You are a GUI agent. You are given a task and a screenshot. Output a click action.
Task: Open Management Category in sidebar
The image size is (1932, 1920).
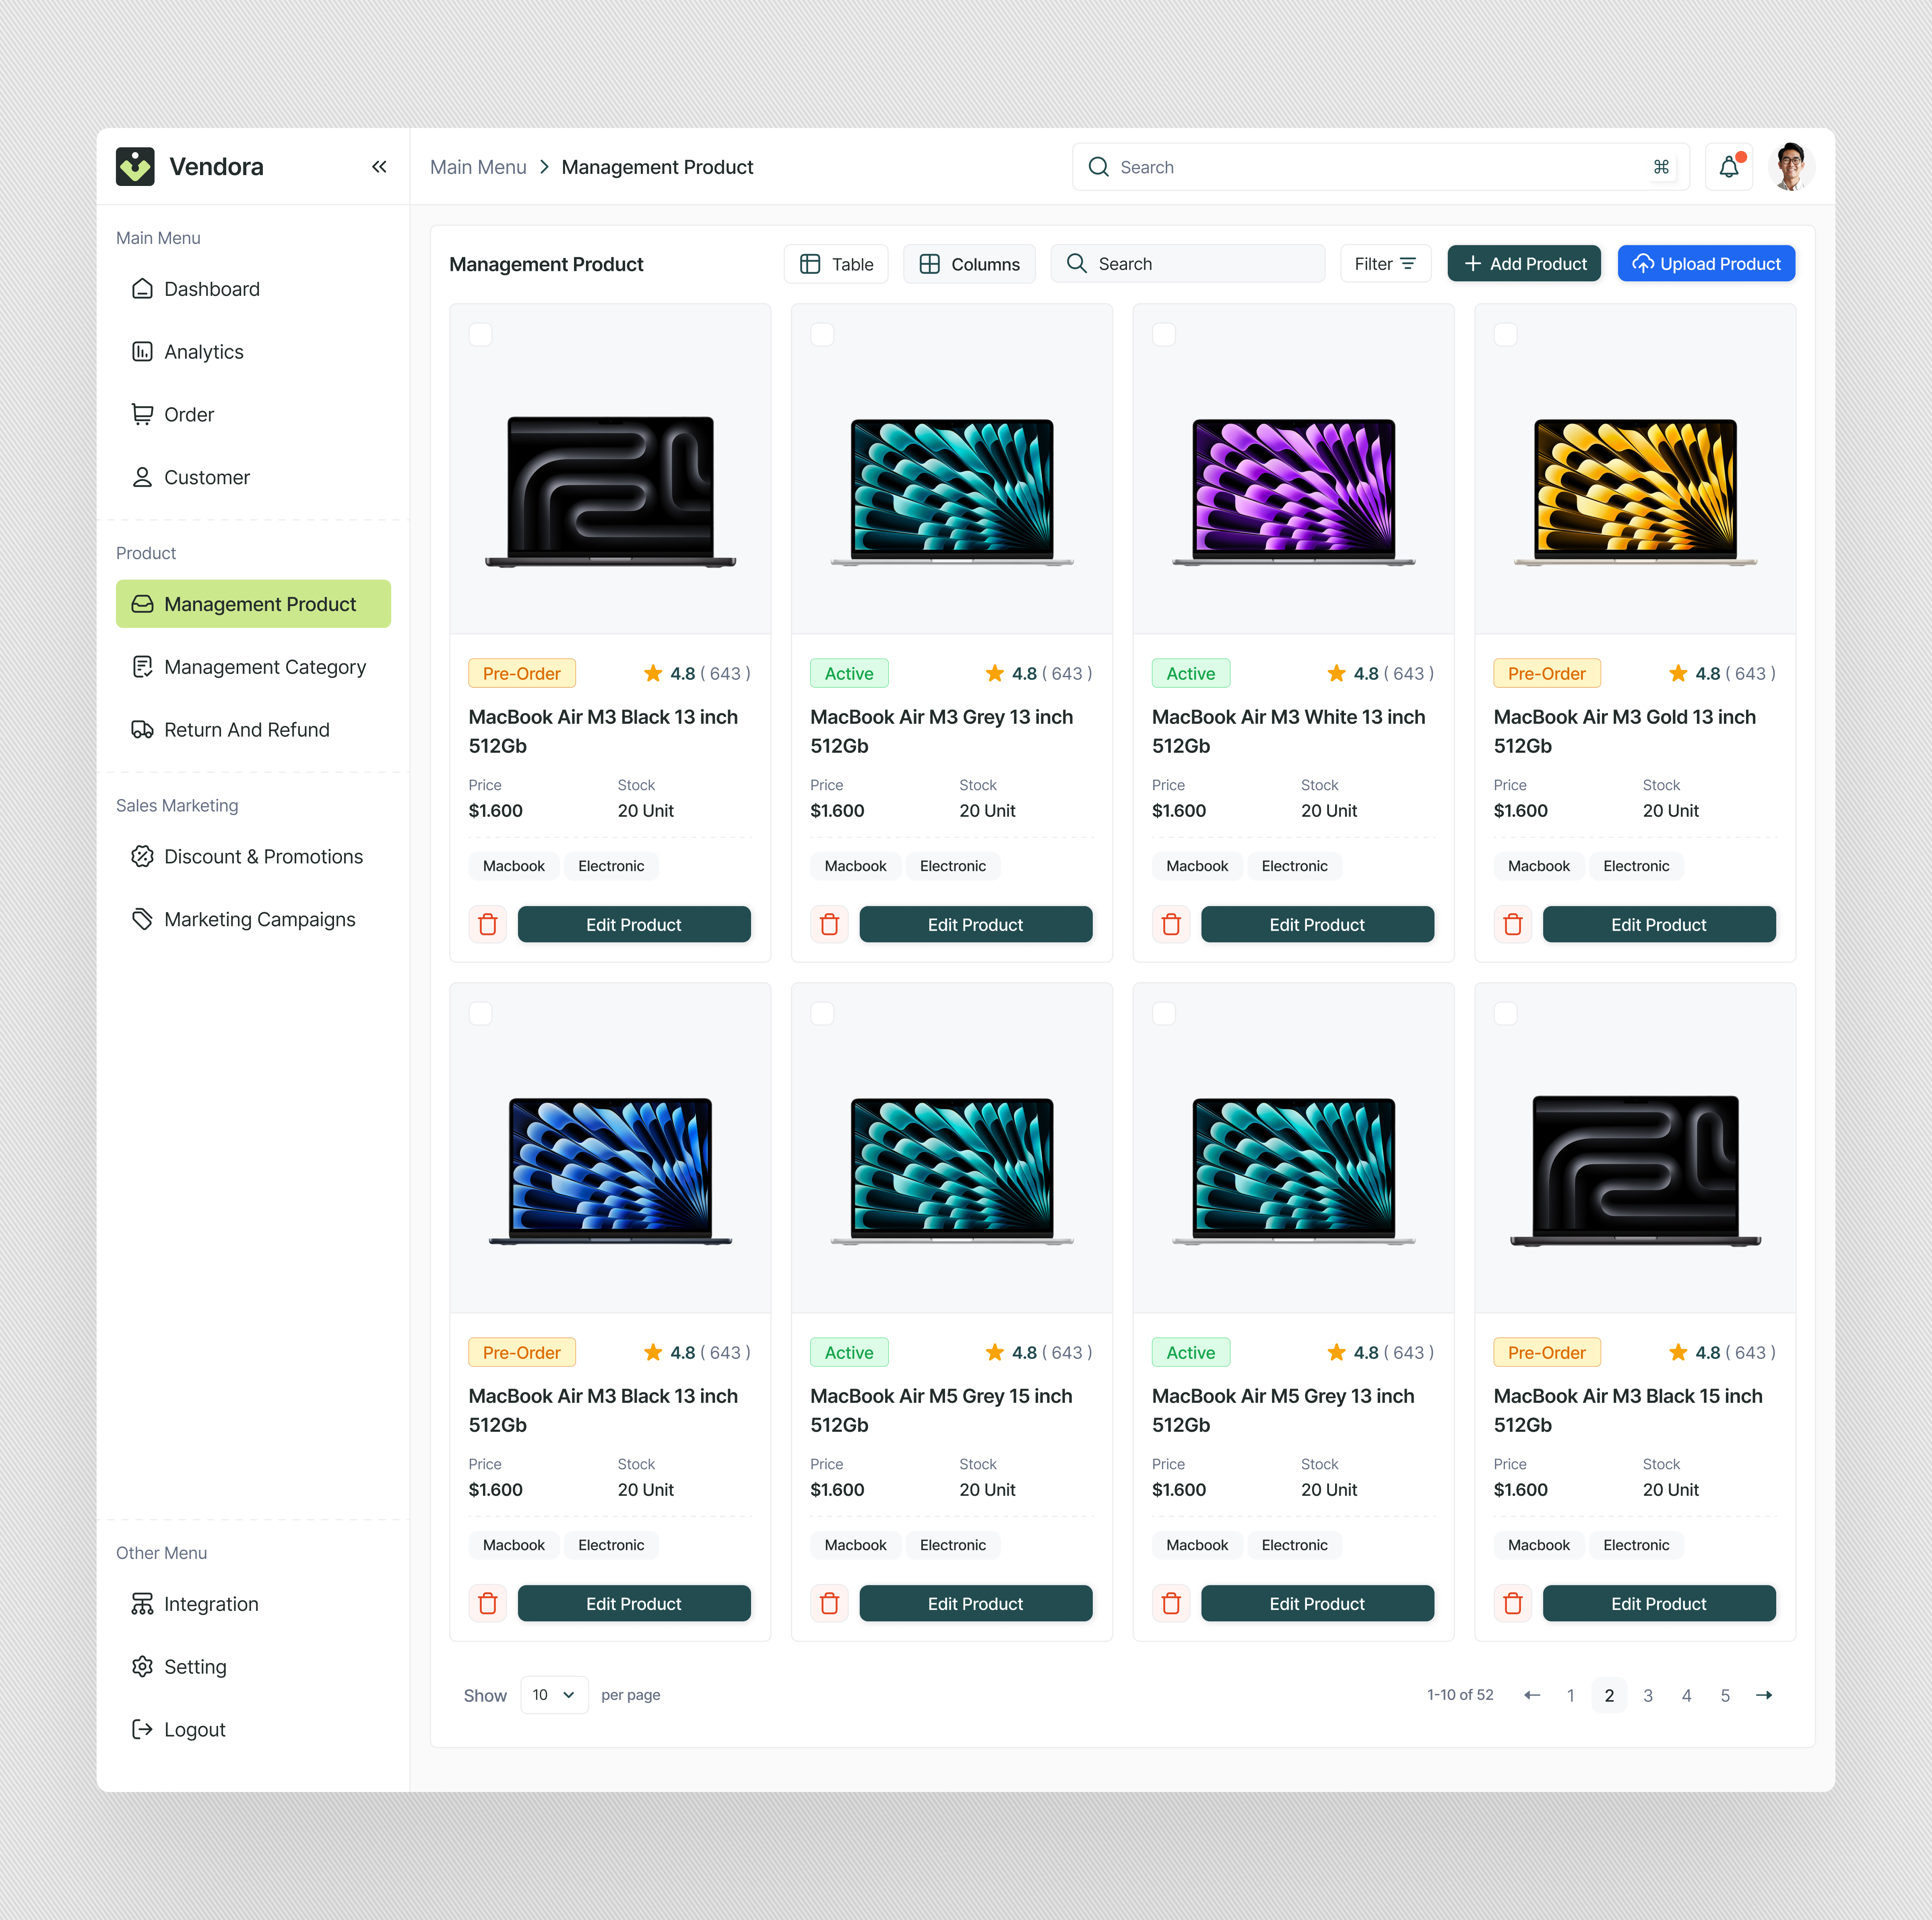[264, 667]
